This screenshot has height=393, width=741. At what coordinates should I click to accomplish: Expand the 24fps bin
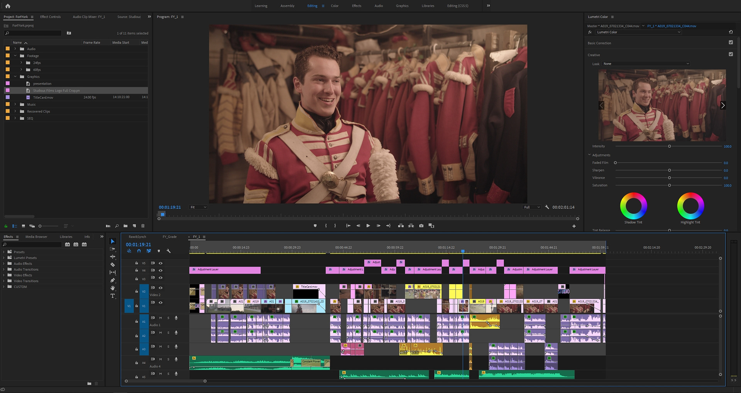[x=21, y=63]
